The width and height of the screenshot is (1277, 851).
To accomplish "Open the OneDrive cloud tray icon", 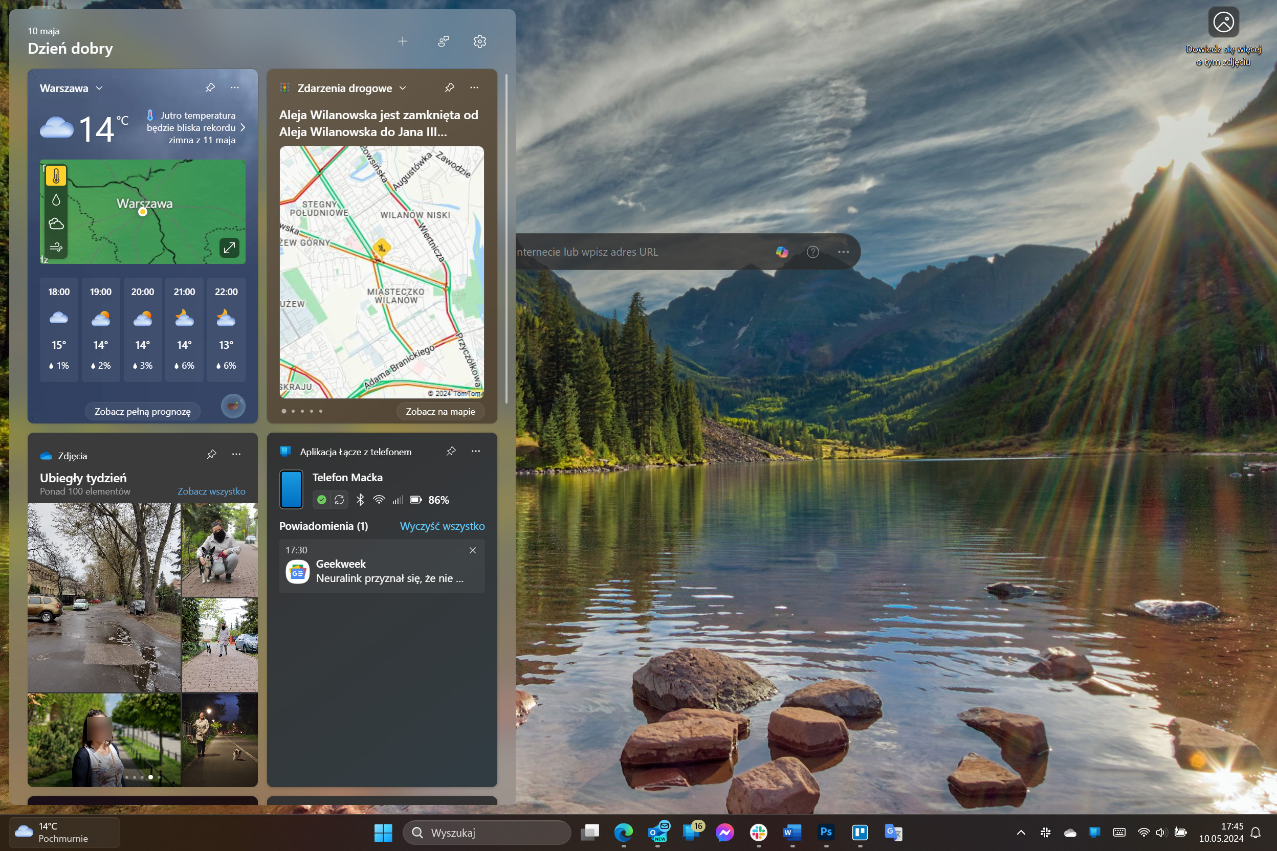I will click(1070, 833).
